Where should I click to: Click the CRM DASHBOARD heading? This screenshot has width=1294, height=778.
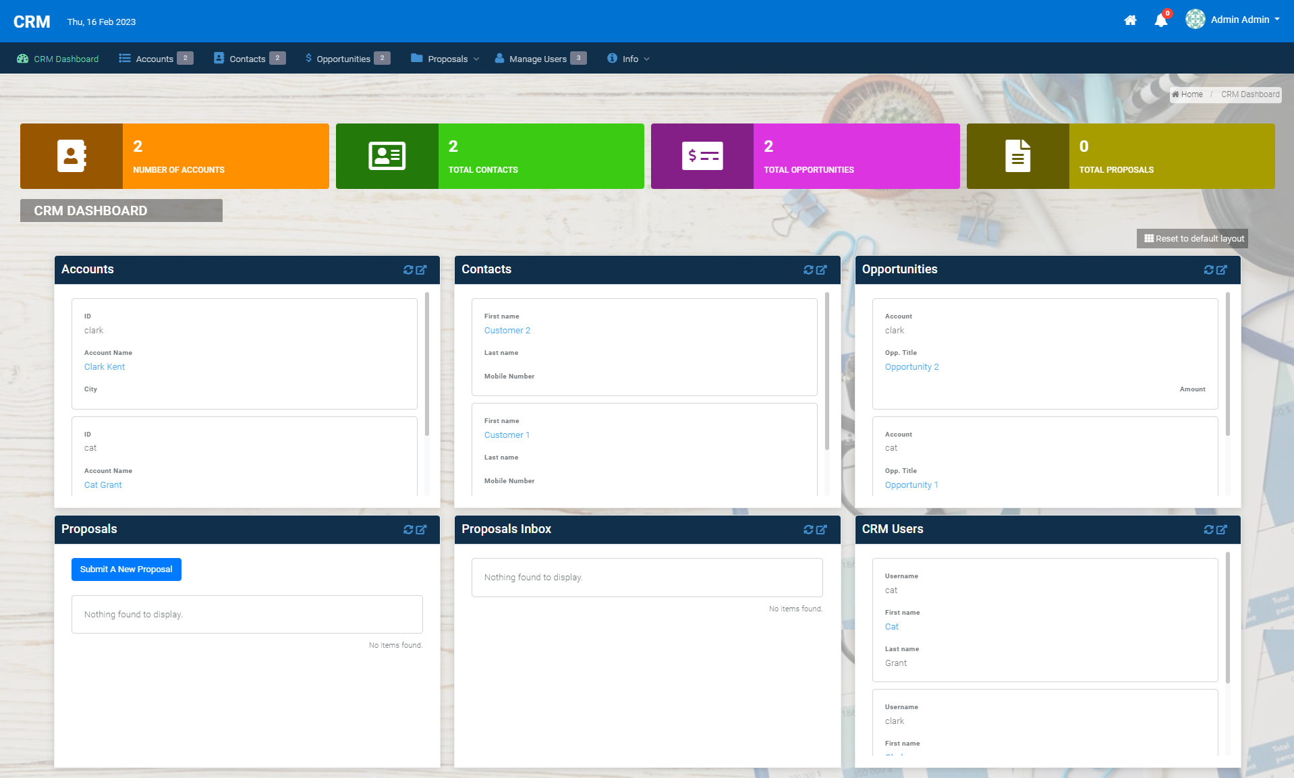click(x=90, y=211)
